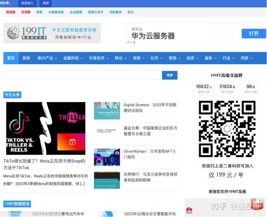Viewport: 267px width, 217px height.
Task: Open 大数据导航 link
Action: pos(56,12)
